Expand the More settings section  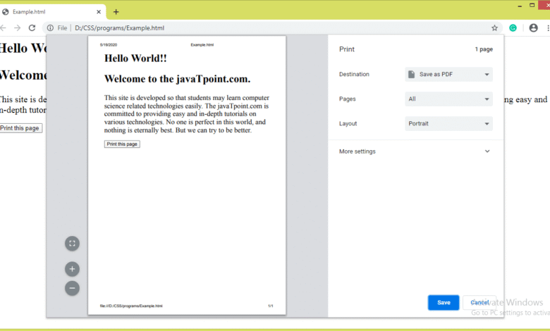click(415, 151)
